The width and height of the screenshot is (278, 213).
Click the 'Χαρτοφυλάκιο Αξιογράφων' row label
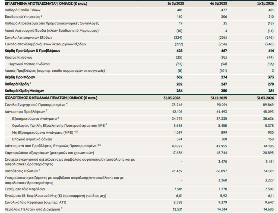49,152
